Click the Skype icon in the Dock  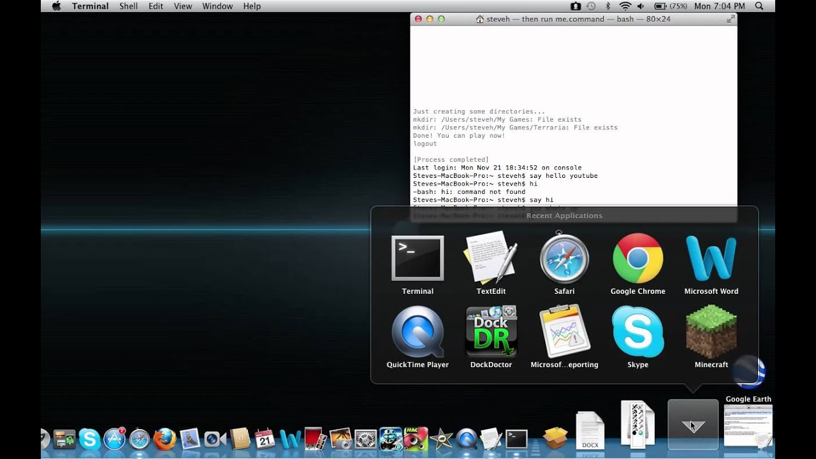(89, 439)
